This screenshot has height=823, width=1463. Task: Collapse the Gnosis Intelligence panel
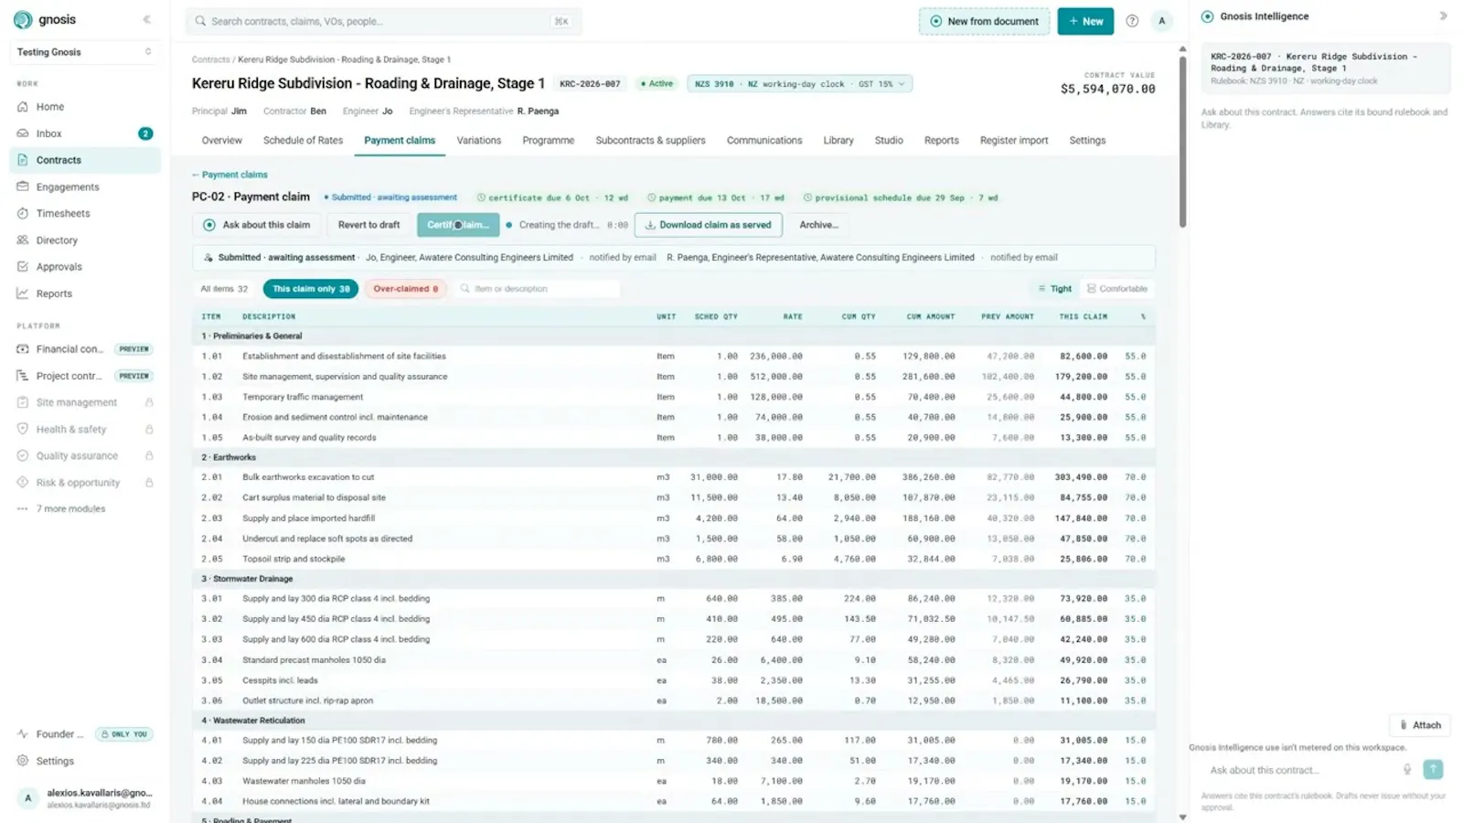click(x=1443, y=16)
